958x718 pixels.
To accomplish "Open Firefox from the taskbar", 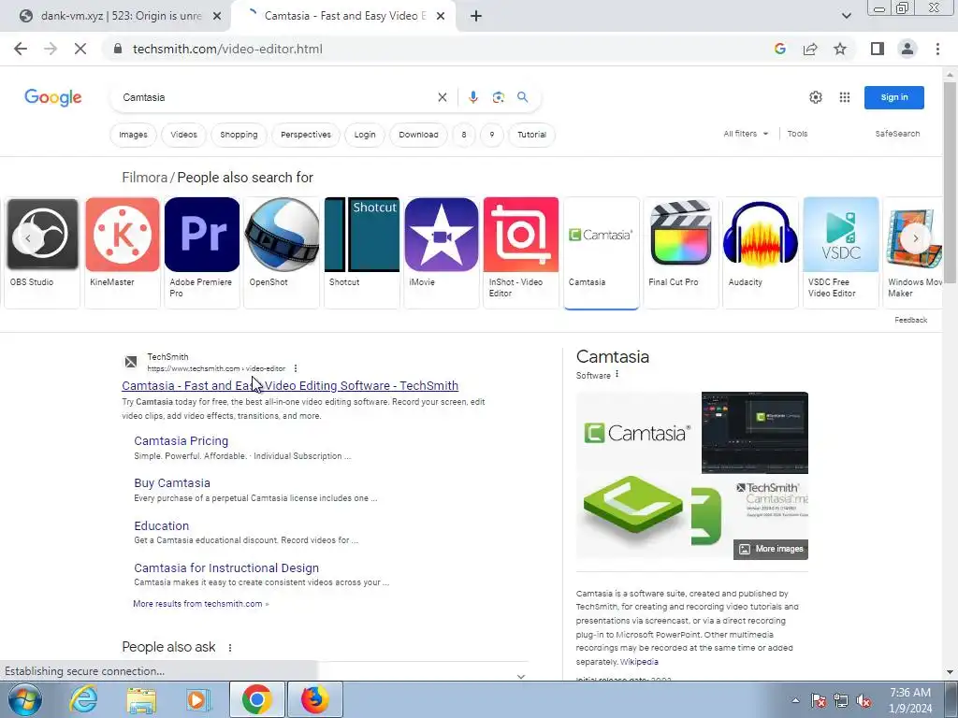I will point(314,699).
